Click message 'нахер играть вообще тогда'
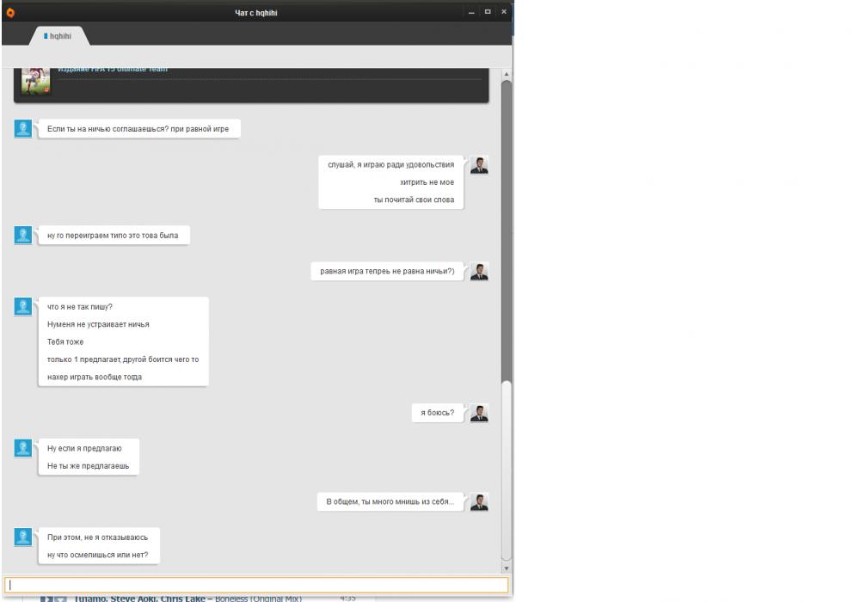 click(x=95, y=377)
